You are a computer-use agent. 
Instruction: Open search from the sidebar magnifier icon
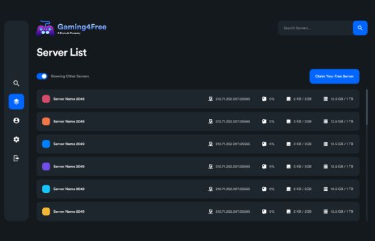tap(16, 83)
